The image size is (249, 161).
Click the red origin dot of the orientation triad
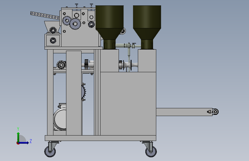click(18, 143)
